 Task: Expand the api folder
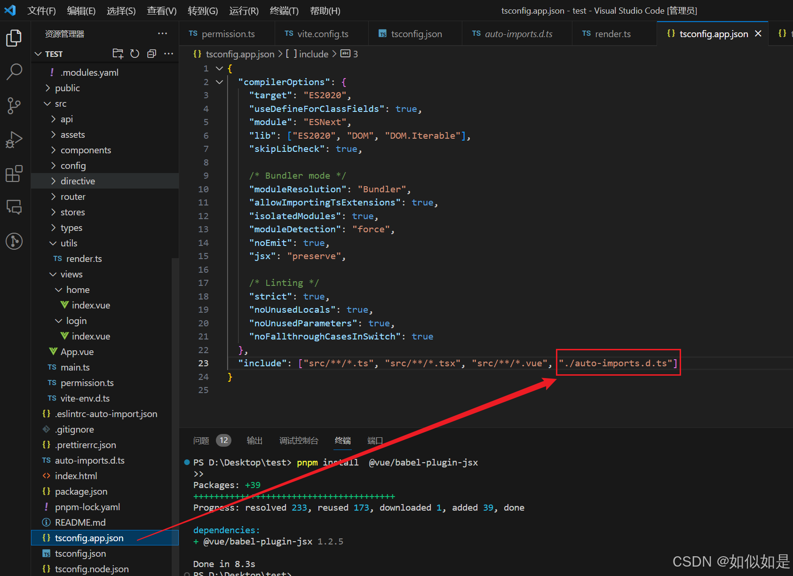pos(54,119)
